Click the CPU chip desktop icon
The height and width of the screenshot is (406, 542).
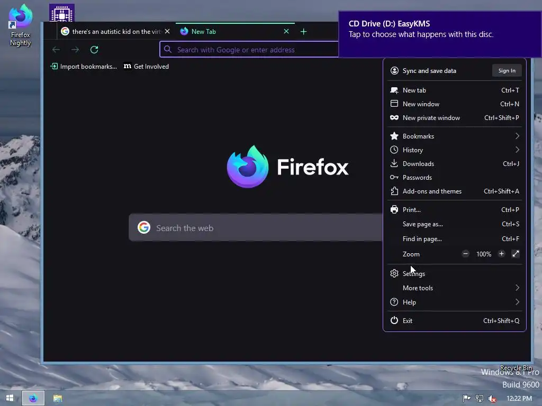pos(62,13)
